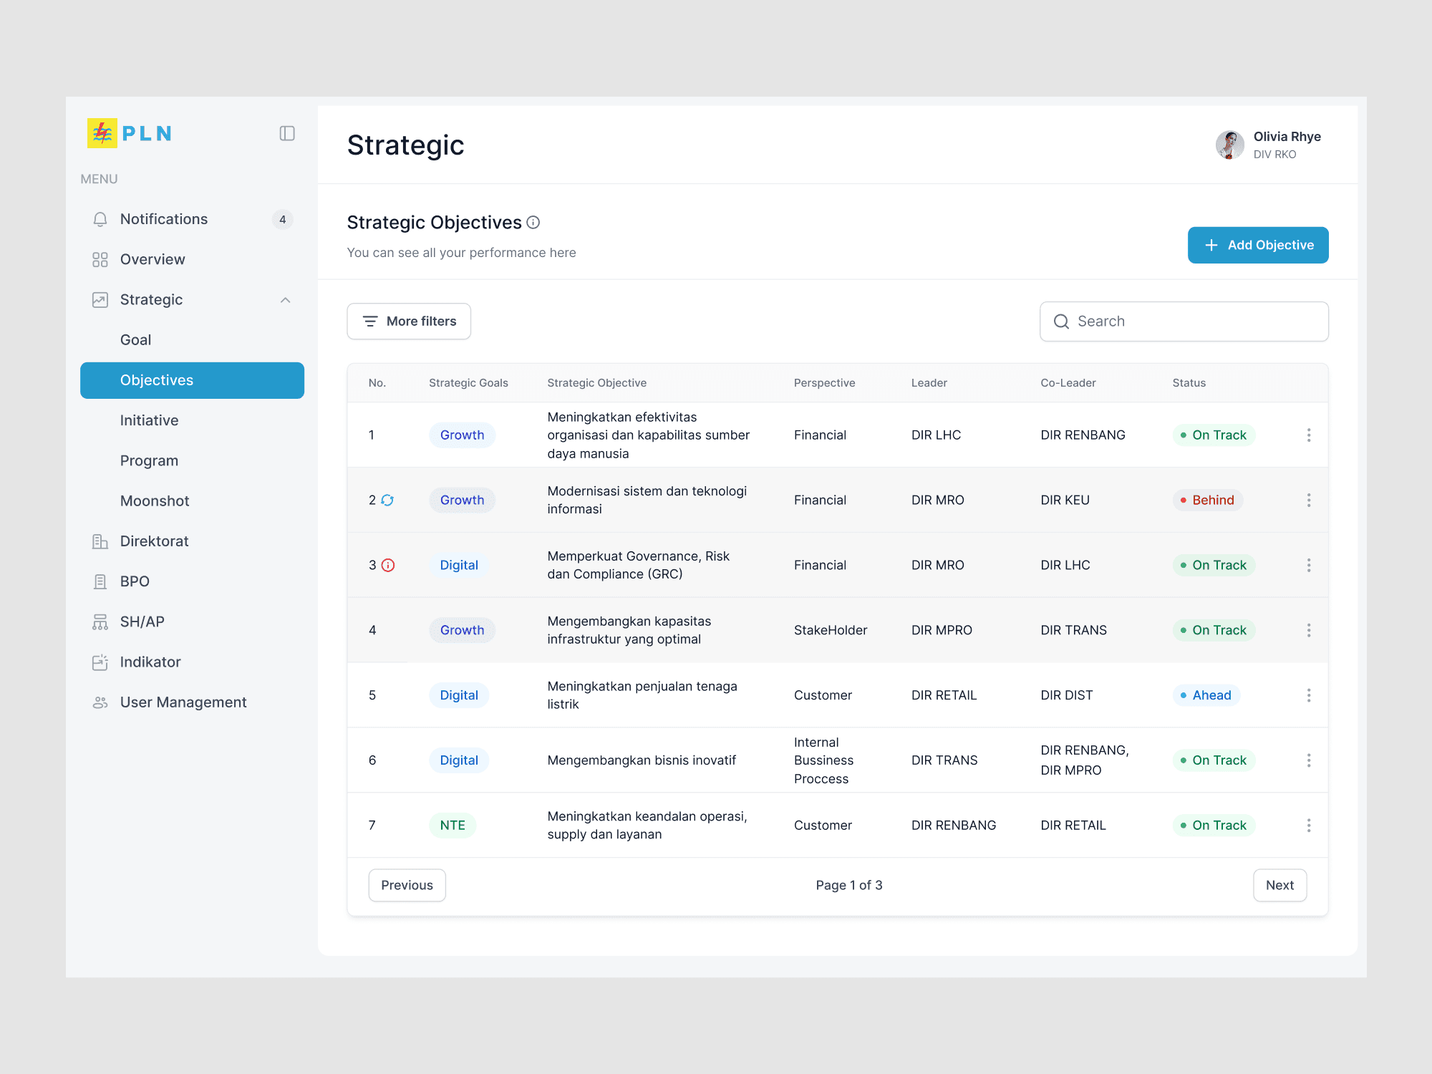
Task: Click the sync icon on row 2
Action: click(387, 500)
